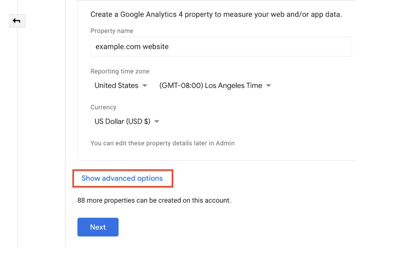Click the example.com website text

132,47
